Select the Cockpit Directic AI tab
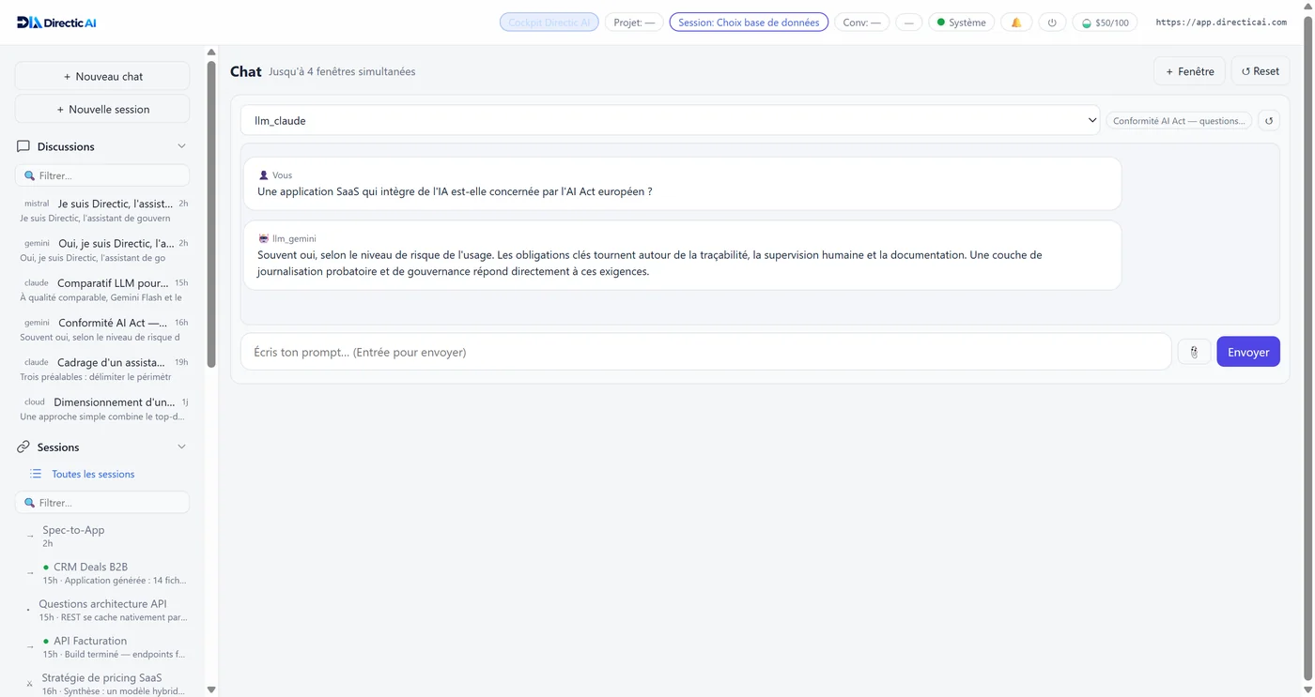 coord(549,23)
